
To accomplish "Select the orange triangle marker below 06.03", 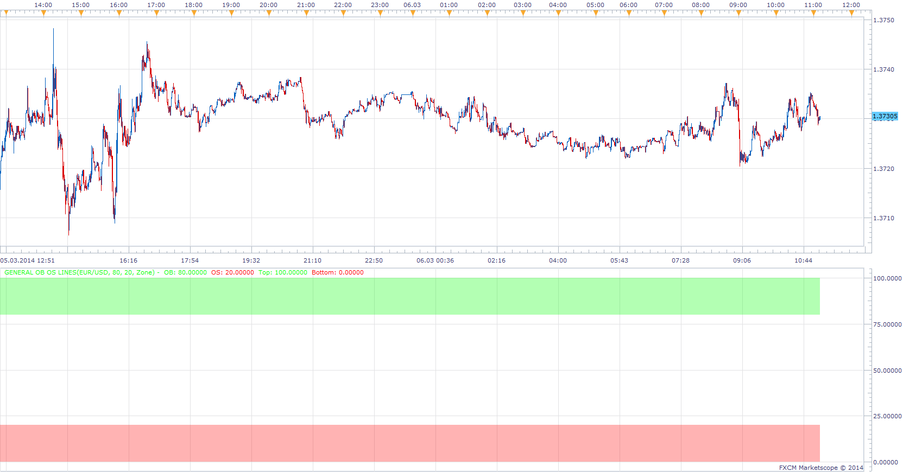I will tap(413, 14).
